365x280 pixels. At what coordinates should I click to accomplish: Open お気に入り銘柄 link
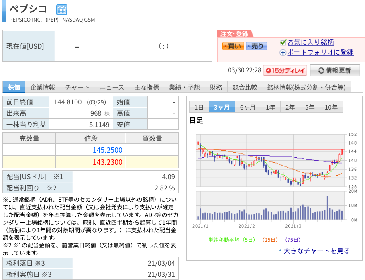pos(311,43)
